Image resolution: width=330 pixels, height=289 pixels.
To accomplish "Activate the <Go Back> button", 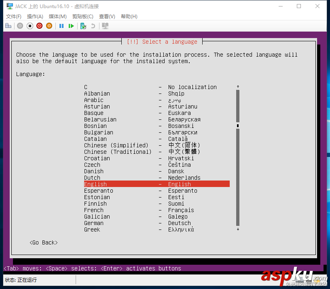I will (44, 243).
